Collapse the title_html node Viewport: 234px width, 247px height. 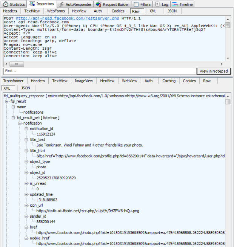pyautogui.click(x=26, y=151)
